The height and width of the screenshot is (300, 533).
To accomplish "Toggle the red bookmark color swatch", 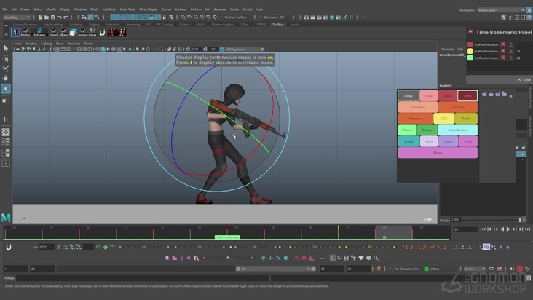I will [x=470, y=44].
